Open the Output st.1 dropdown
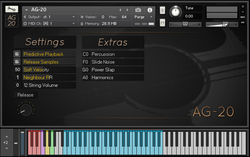This screenshot has width=250, height=157. click(49, 17)
